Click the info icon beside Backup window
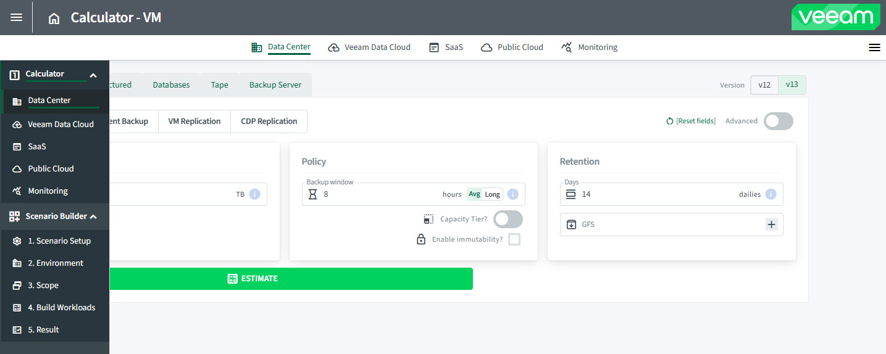886x354 pixels. (512, 194)
